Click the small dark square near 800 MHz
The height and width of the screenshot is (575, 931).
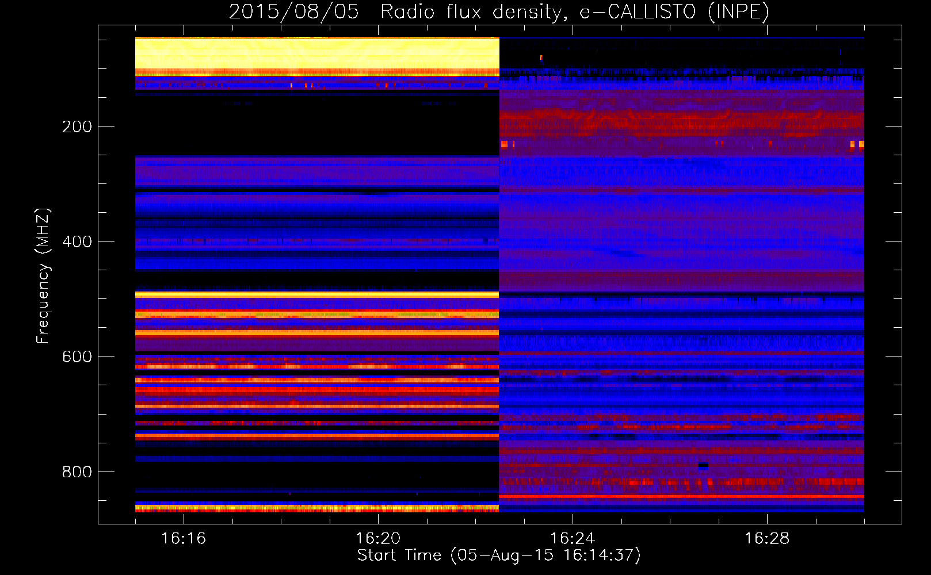703,465
